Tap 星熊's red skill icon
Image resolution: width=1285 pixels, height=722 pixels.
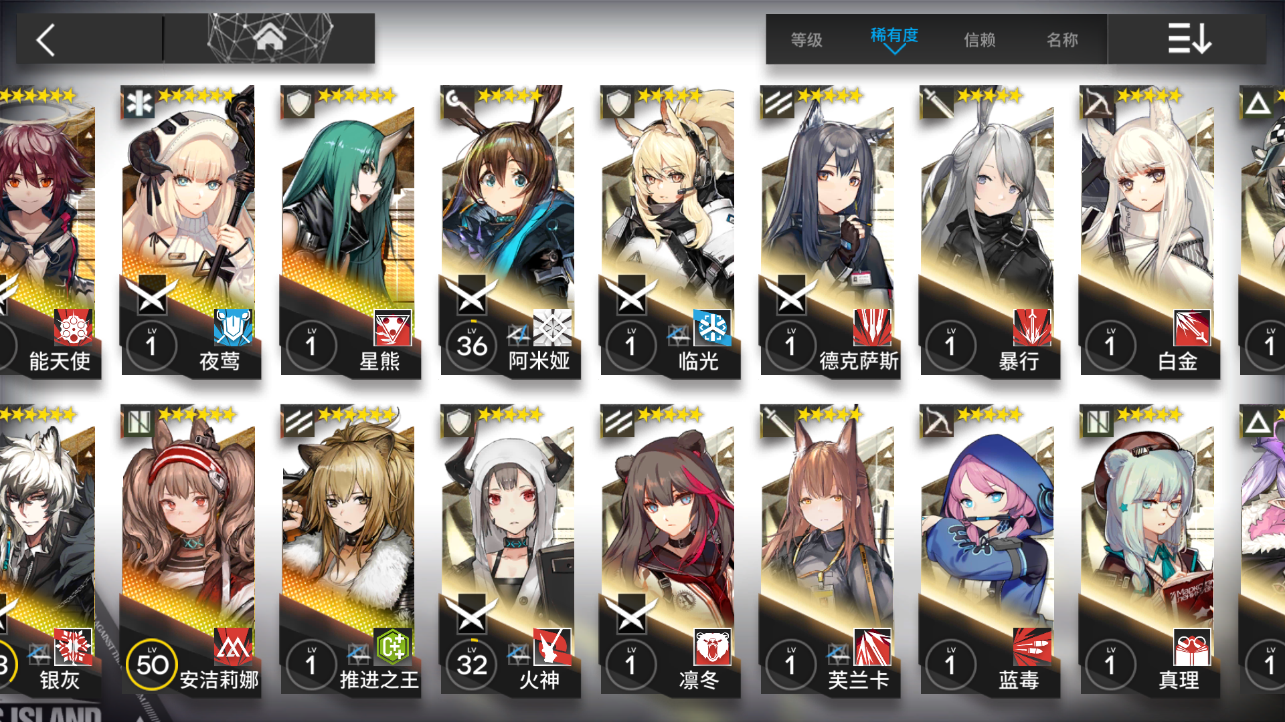(x=393, y=328)
